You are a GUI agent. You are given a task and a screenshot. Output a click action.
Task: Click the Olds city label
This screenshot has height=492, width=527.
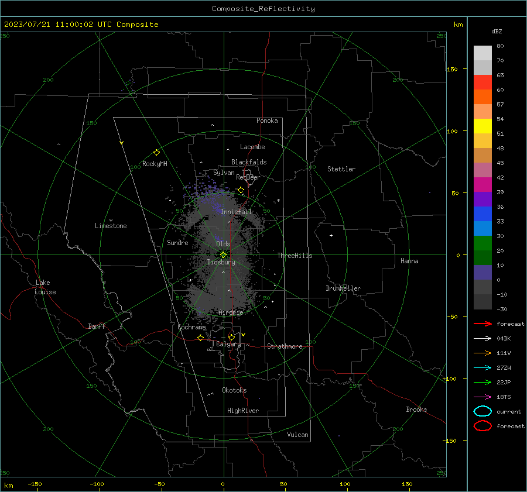(x=223, y=244)
